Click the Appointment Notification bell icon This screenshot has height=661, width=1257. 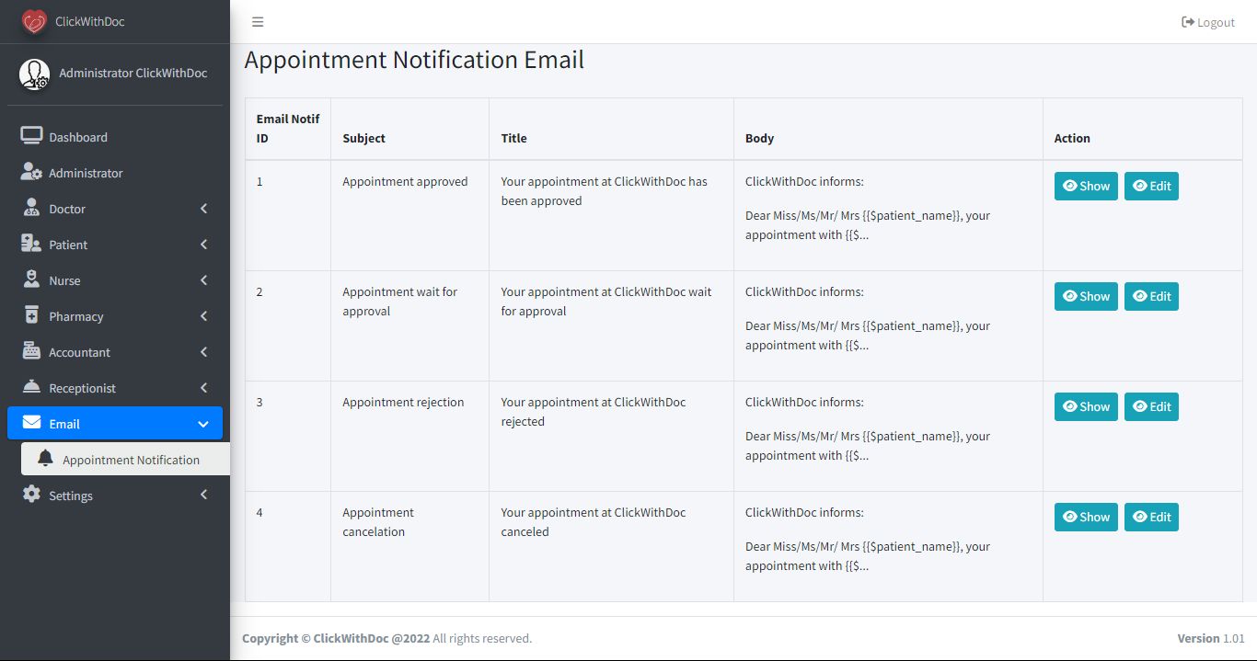45,459
